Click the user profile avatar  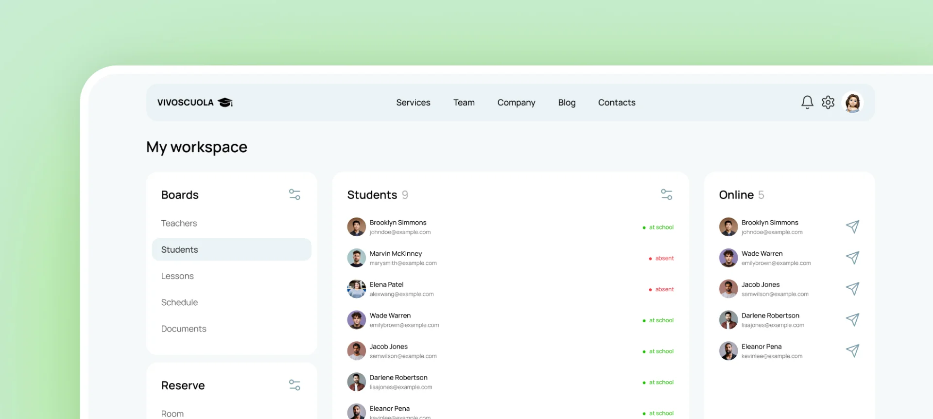click(852, 103)
